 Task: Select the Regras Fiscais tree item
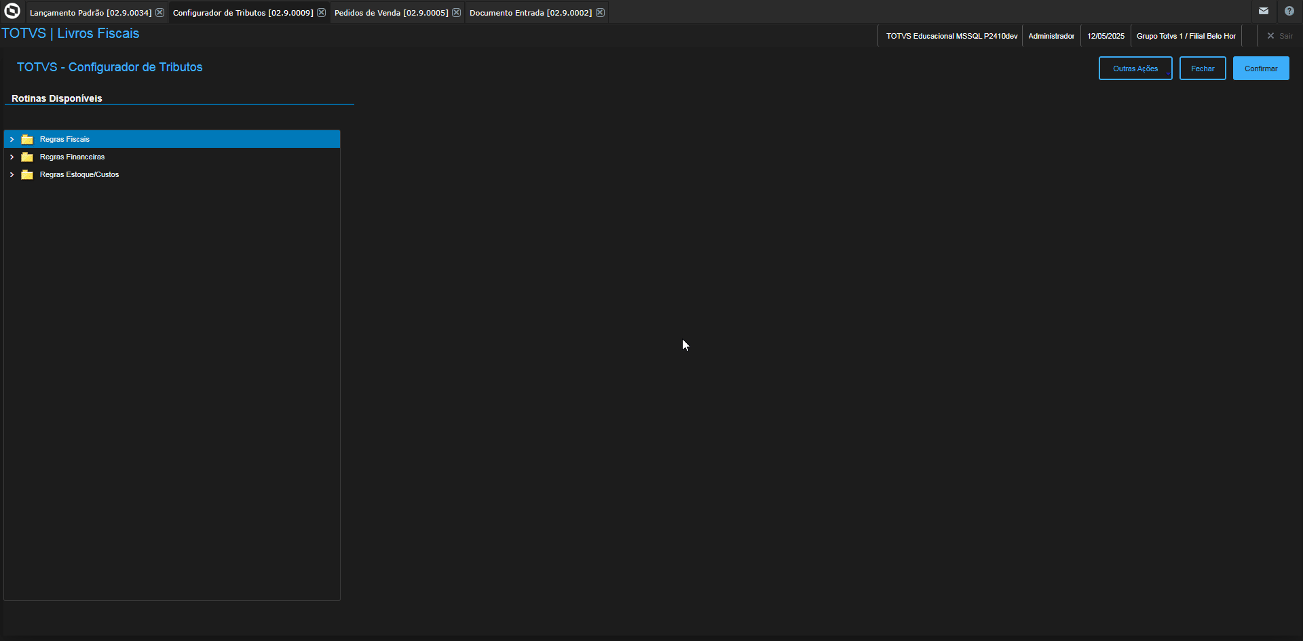(172, 139)
